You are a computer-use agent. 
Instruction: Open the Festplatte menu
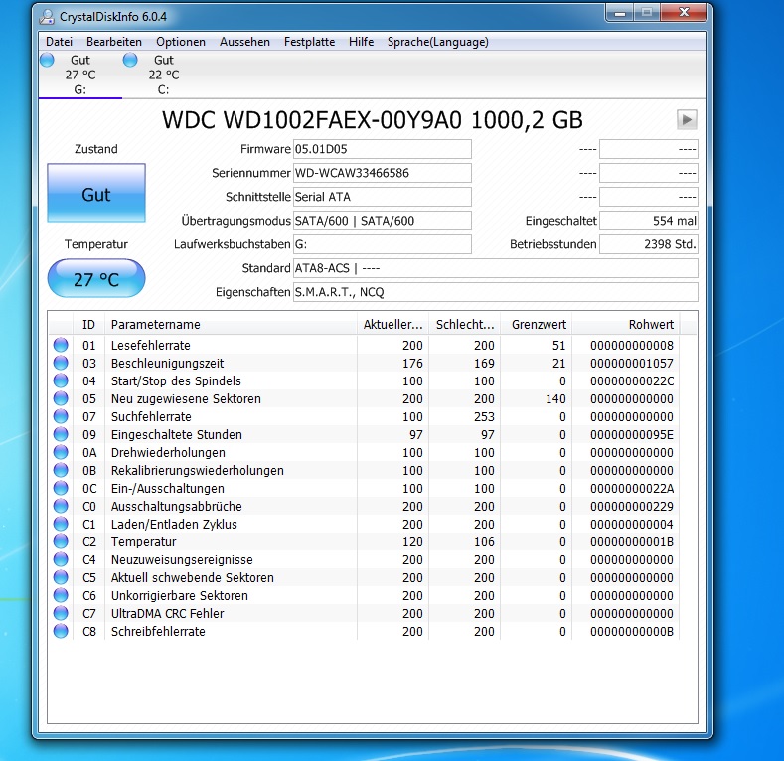click(309, 42)
